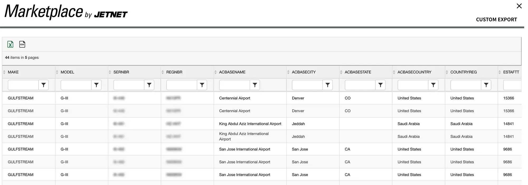Image resolution: width=528 pixels, height=185 pixels.
Task: Open the filter menu for ACBASECITY column
Action: point(328,85)
